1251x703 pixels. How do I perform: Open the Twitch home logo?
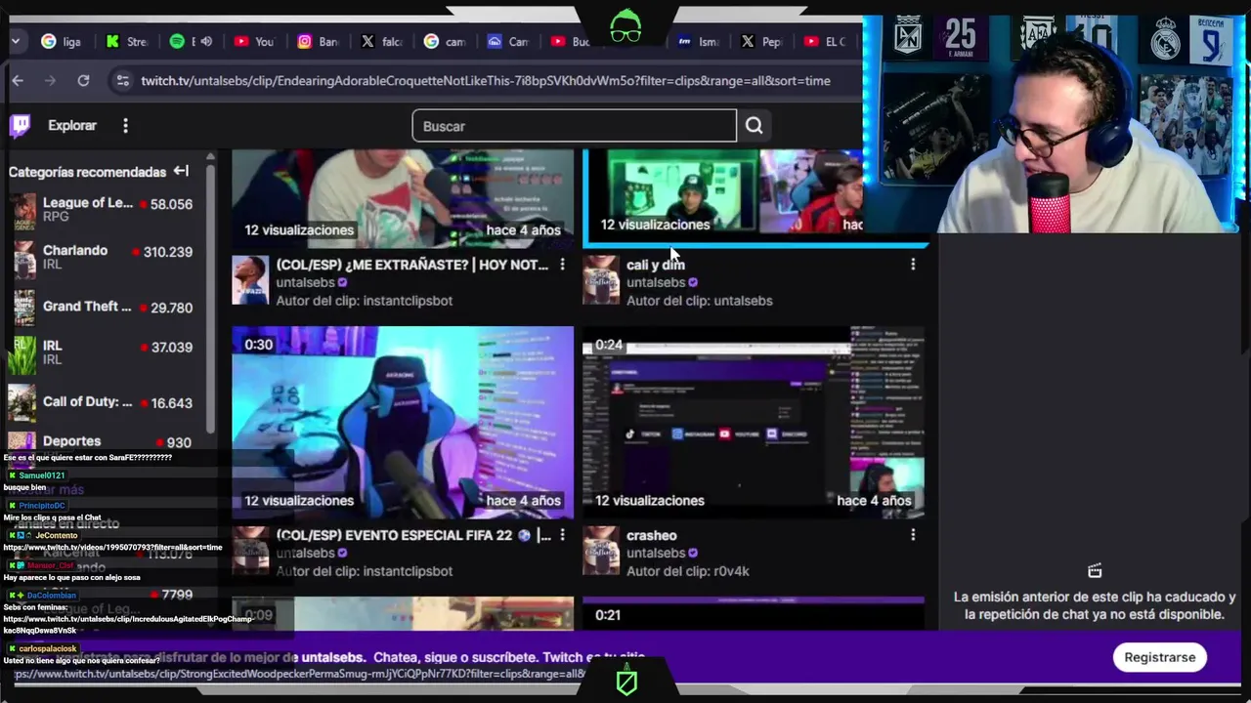[20, 126]
